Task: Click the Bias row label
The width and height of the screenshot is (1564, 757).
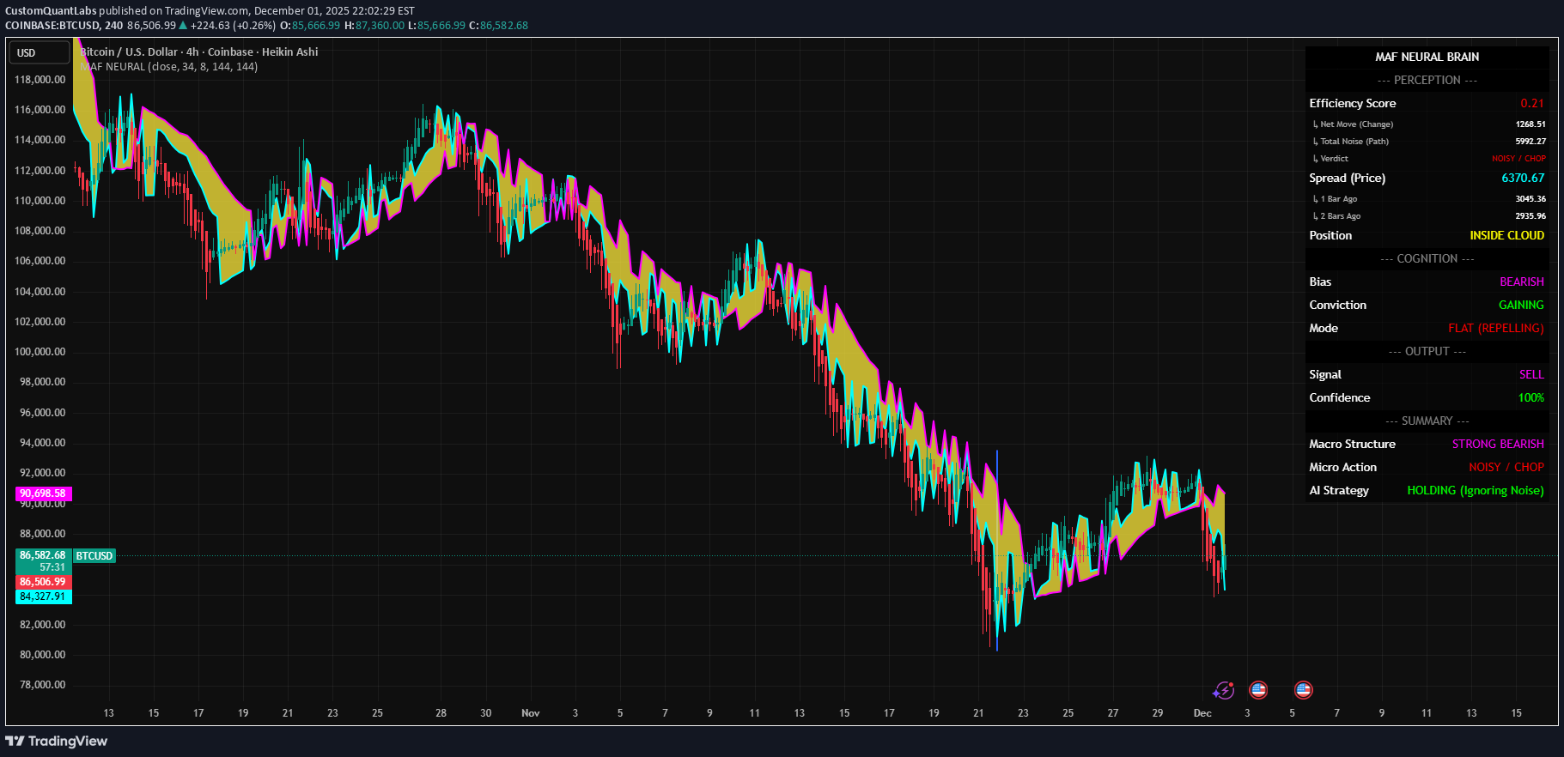Action: click(x=1320, y=282)
